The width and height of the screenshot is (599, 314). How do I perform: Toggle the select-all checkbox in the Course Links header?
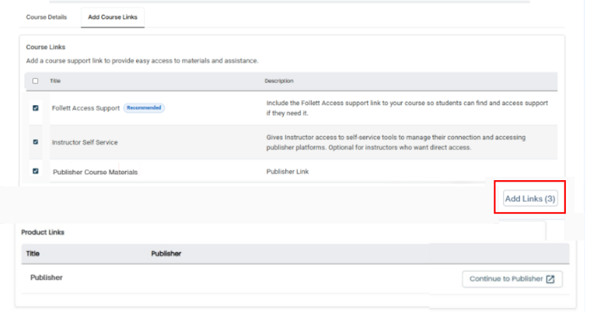pos(35,81)
